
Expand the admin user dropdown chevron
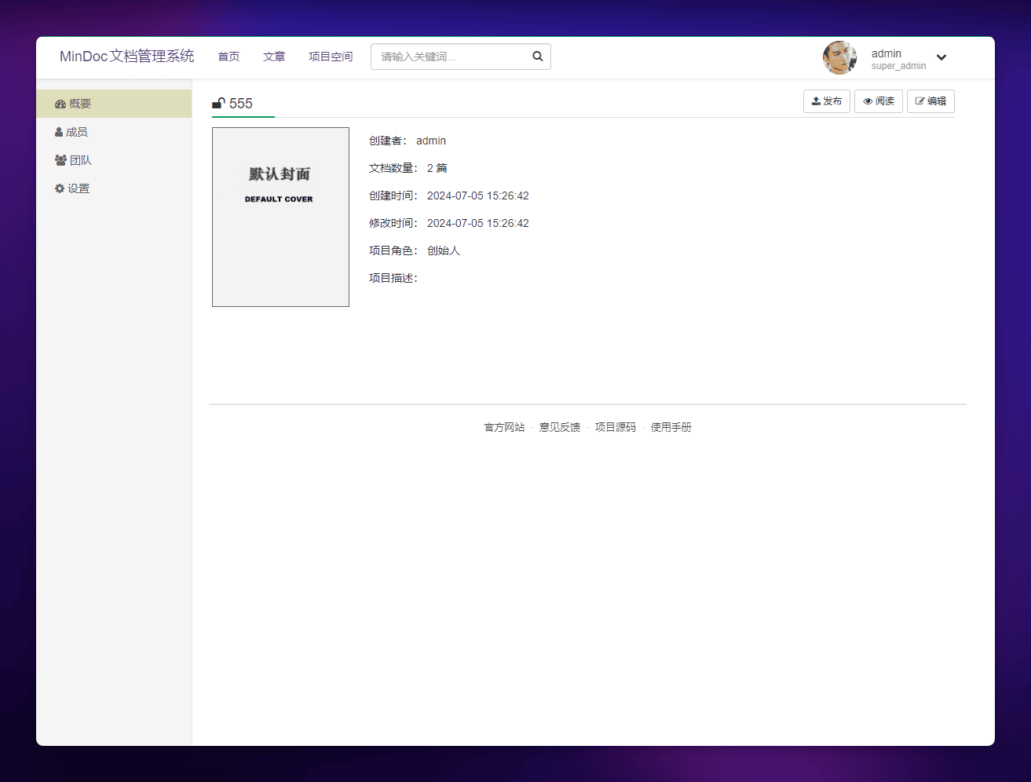pyautogui.click(x=941, y=57)
